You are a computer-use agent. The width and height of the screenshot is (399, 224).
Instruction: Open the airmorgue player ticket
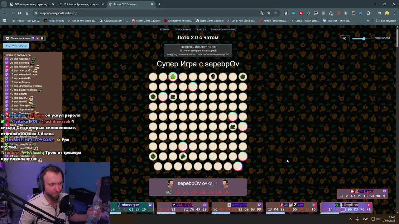(132, 207)
